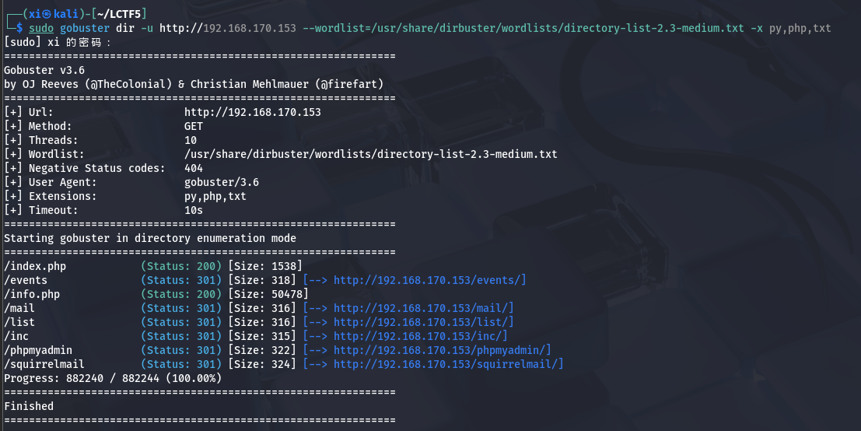Click the /list result path

19,322
